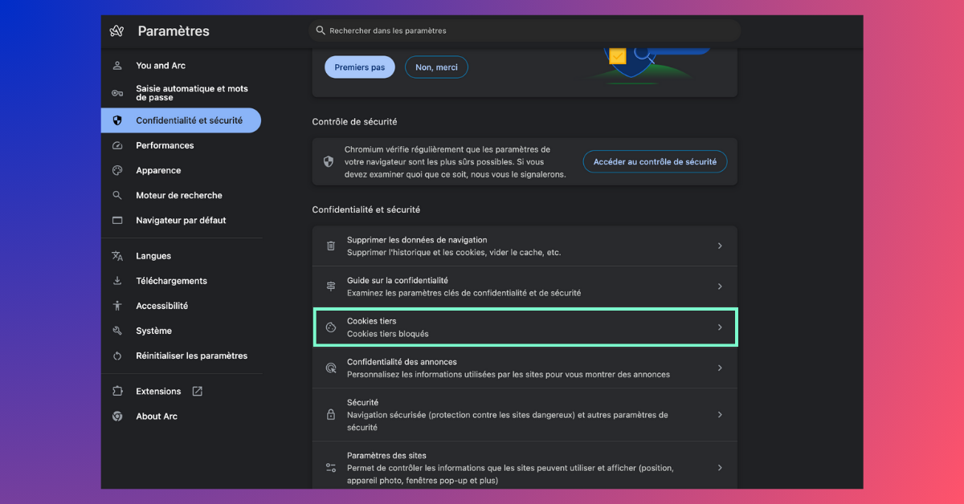Screen dimensions: 964x504
Task: Click the speedometer icon for Performances
Action: coord(117,145)
